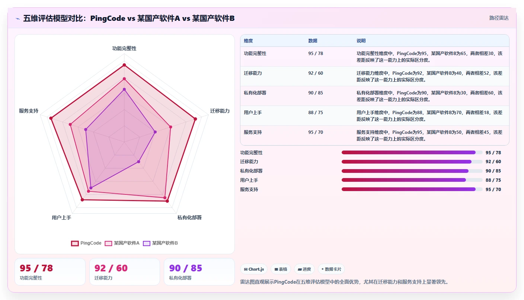Image resolution: width=524 pixels, height=300 pixels.
Task: Click the 用户上手 axis label on radar
Action: tap(61, 217)
